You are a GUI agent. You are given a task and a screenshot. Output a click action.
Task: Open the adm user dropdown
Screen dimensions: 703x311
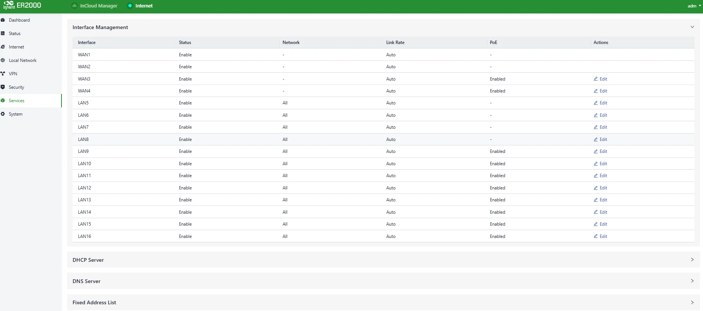(x=694, y=6)
